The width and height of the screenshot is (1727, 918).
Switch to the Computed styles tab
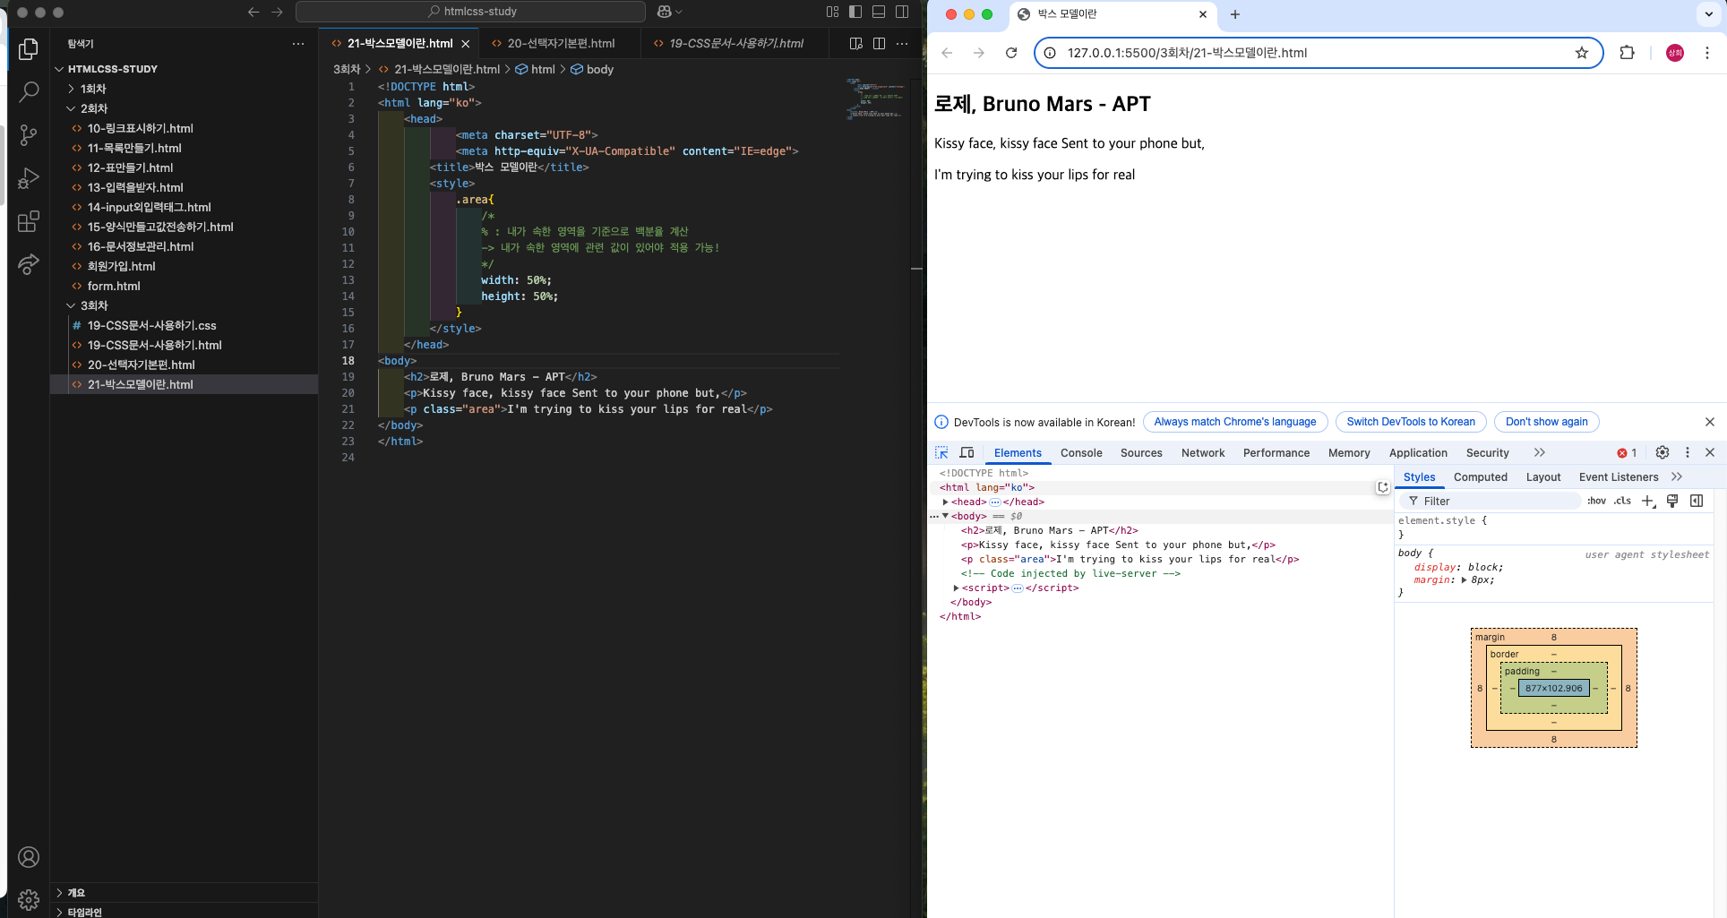(x=1481, y=477)
